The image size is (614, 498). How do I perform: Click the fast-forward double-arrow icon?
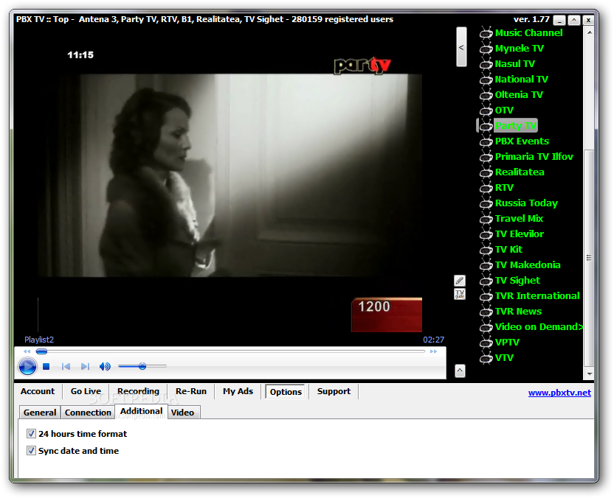433,351
